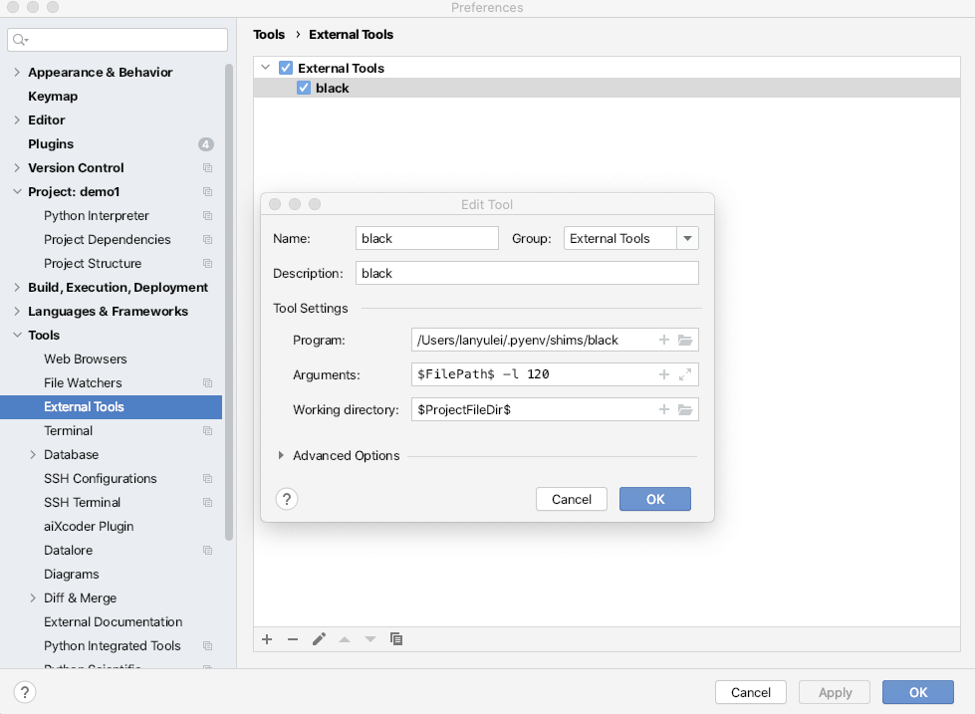Browse for Working directory folder

pos(685,409)
